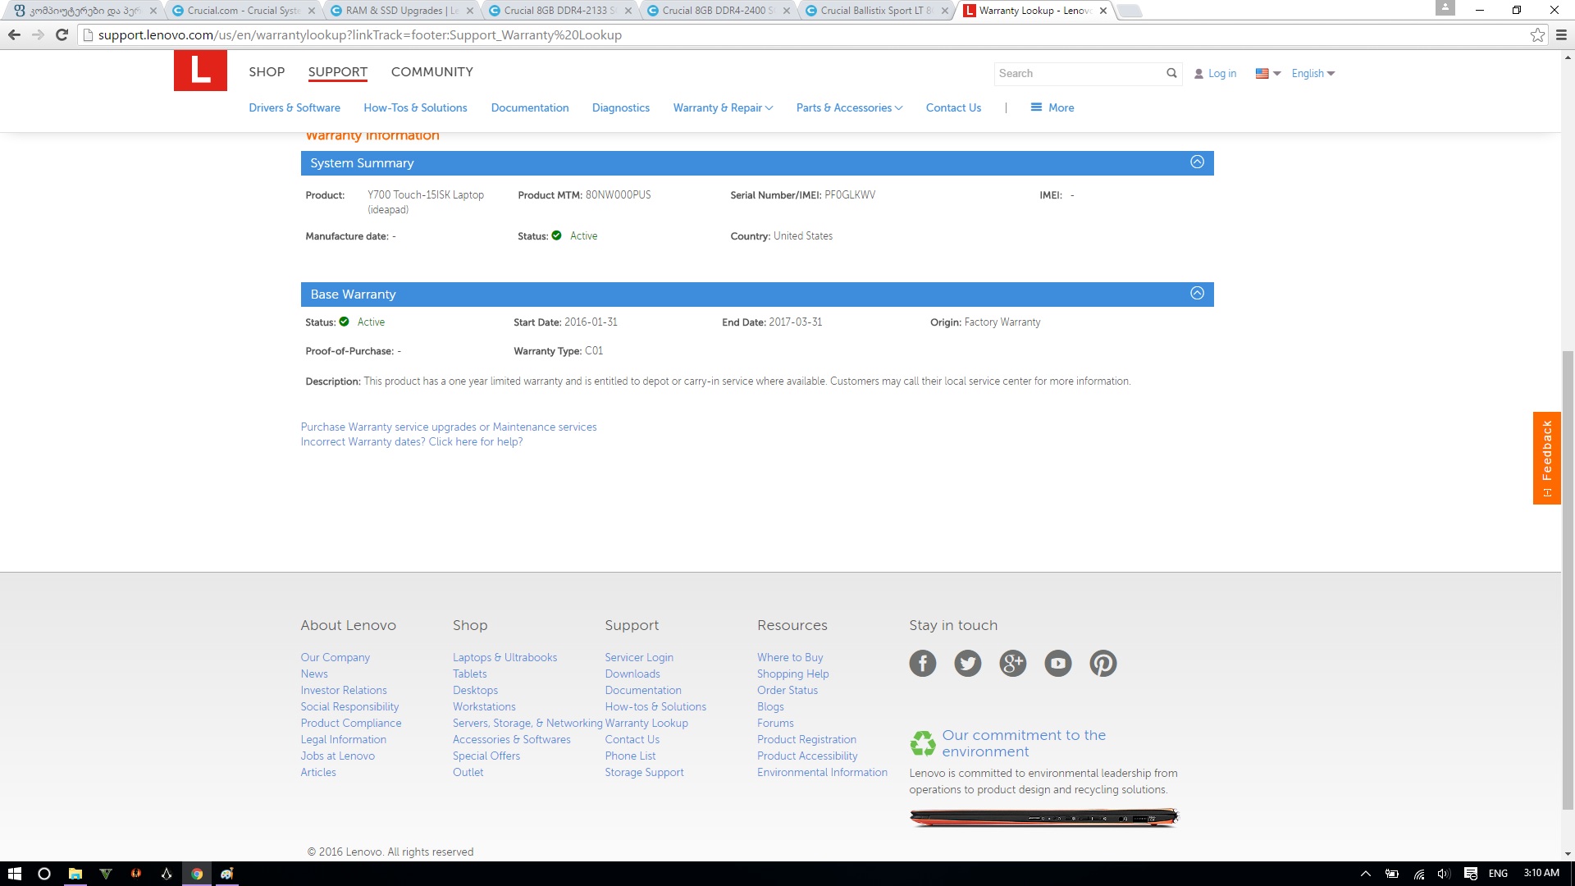Open Lenovo's YouTube icon
Viewport: 1575px width, 886px height.
tap(1057, 663)
